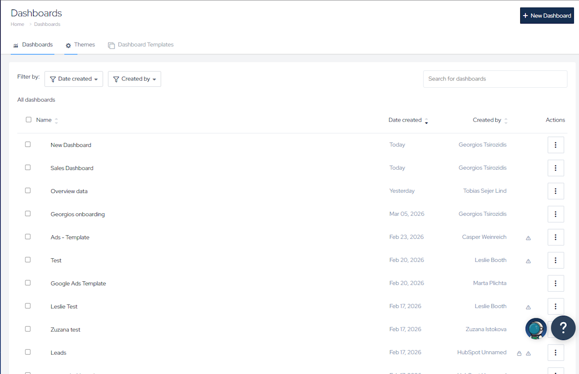Open the Zuzana test dashboard

point(66,330)
